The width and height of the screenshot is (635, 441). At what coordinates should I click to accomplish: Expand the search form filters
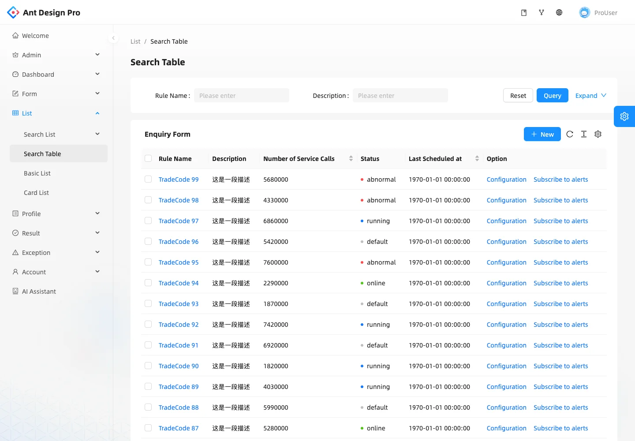point(591,96)
